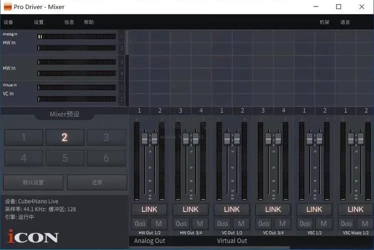Open the 语言 language menu
The width and height of the screenshot is (374, 250).
click(x=345, y=22)
